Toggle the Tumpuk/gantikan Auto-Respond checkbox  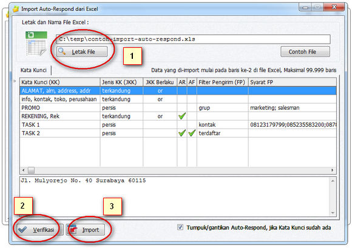click(180, 227)
